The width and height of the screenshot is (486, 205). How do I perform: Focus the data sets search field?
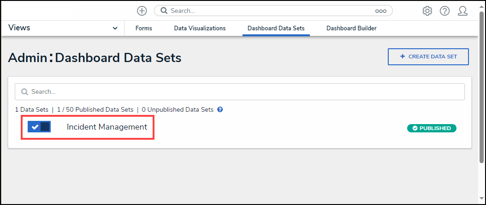240,92
